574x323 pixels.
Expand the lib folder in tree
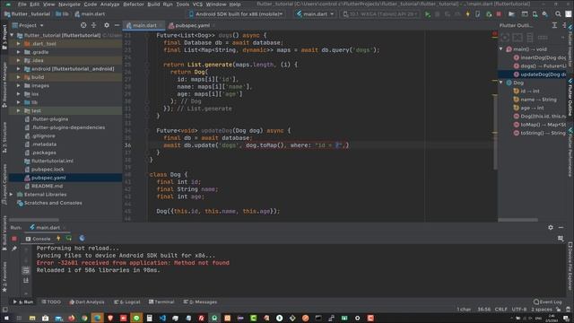[18, 102]
